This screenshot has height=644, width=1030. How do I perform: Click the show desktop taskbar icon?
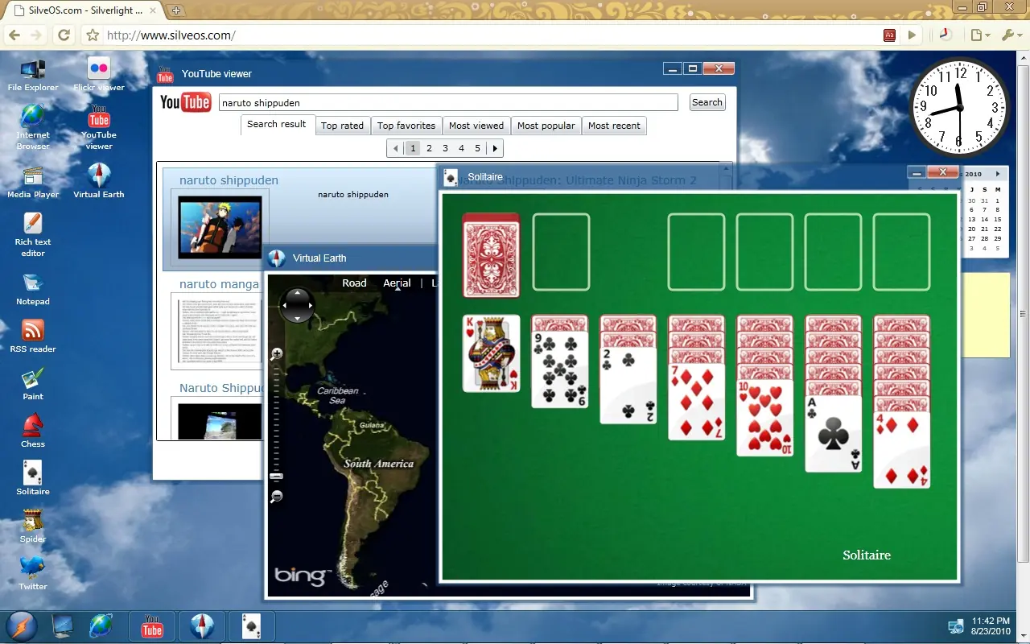point(63,626)
